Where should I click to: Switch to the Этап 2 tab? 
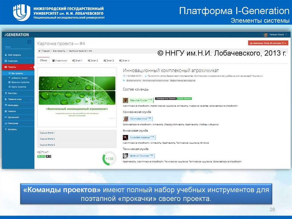coord(93,61)
